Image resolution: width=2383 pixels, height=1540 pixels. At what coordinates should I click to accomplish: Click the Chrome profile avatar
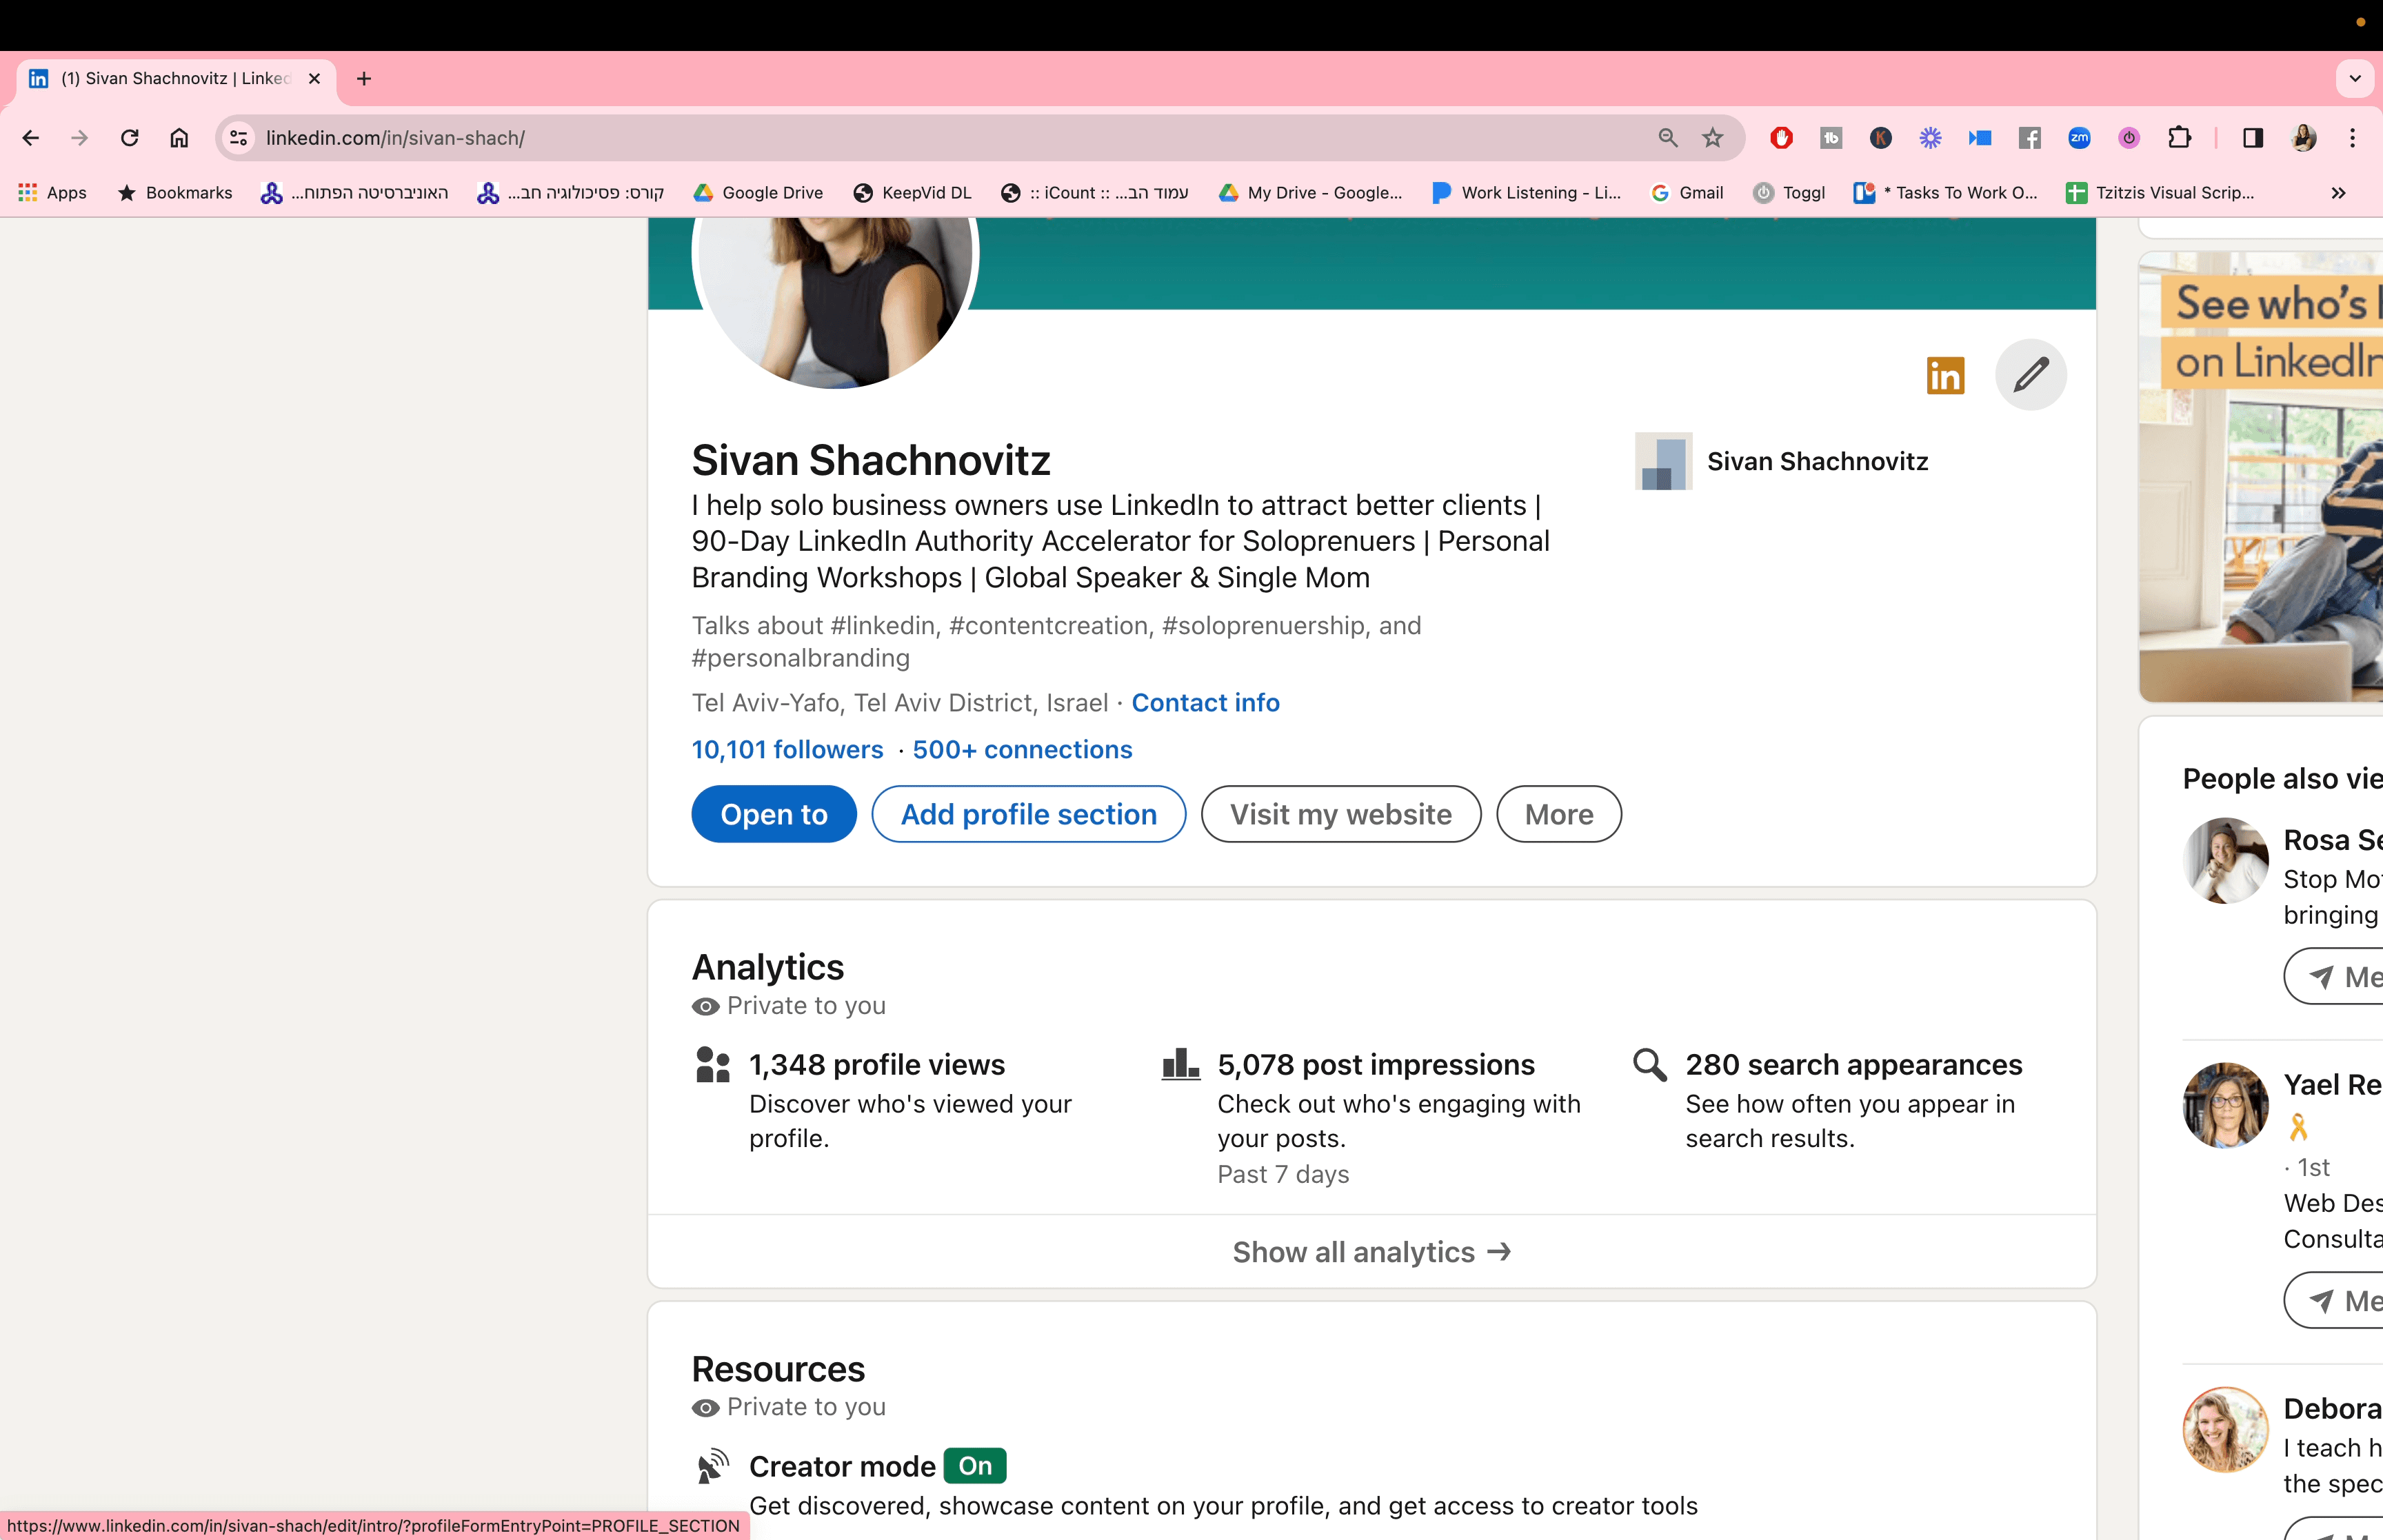pyautogui.click(x=2303, y=138)
